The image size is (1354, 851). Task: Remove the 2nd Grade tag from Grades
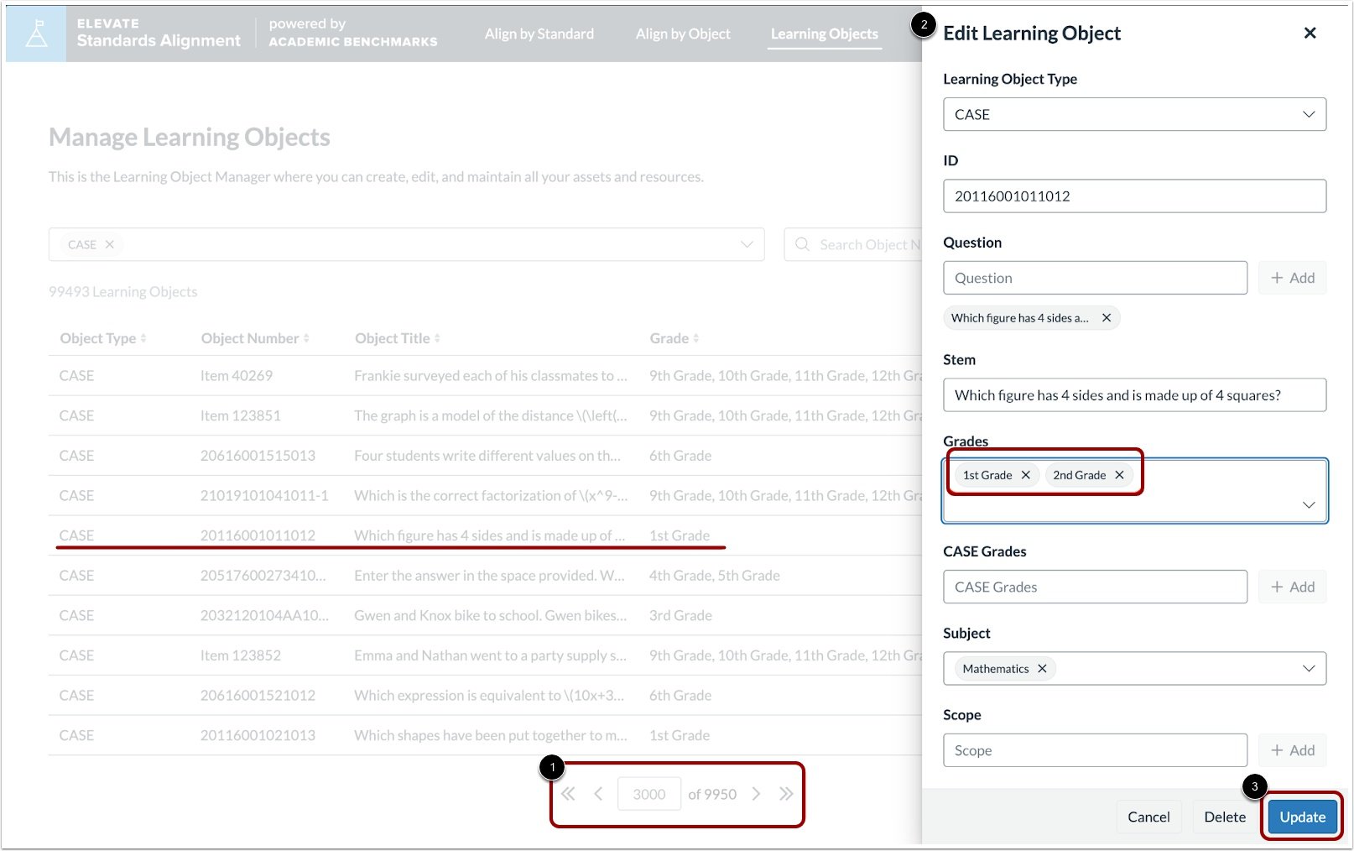[1119, 474]
